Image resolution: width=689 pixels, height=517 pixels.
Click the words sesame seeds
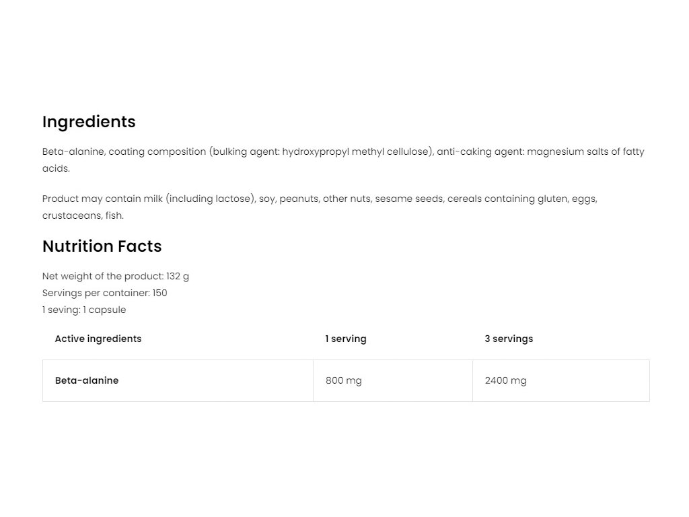(408, 199)
